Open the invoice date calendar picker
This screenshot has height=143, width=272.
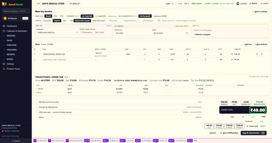187,33
